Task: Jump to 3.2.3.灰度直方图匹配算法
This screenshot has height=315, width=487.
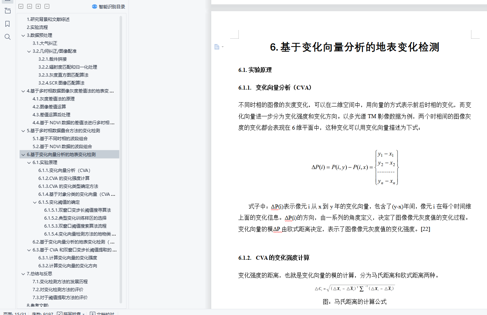Action: pos(63,75)
